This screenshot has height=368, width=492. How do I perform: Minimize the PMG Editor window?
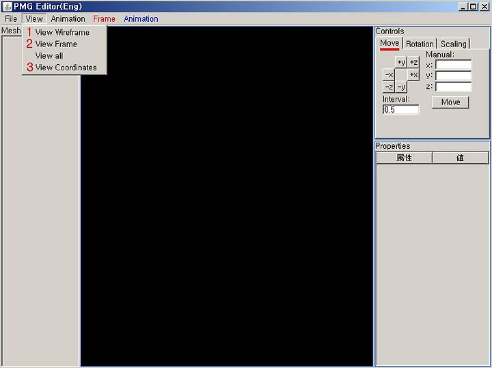pos(463,7)
